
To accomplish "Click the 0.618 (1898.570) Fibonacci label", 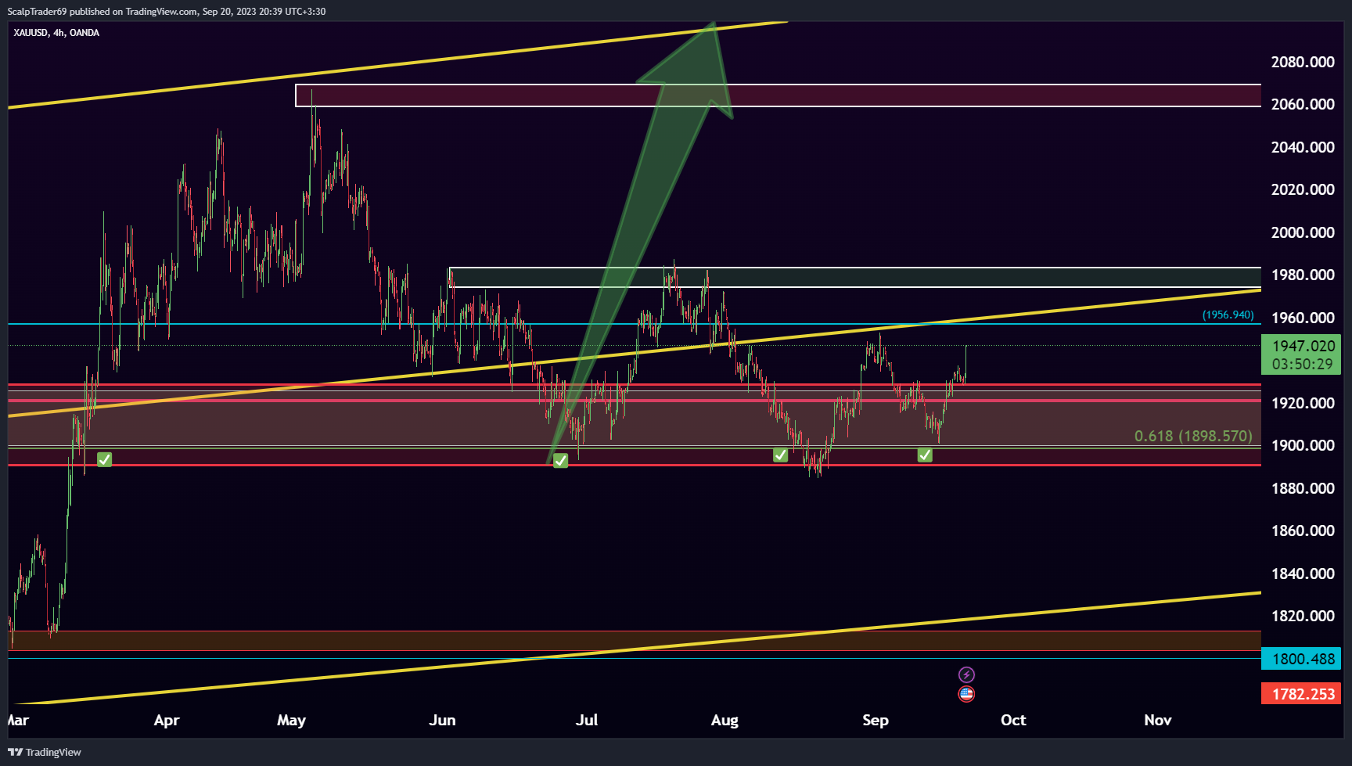I will click(x=1193, y=436).
